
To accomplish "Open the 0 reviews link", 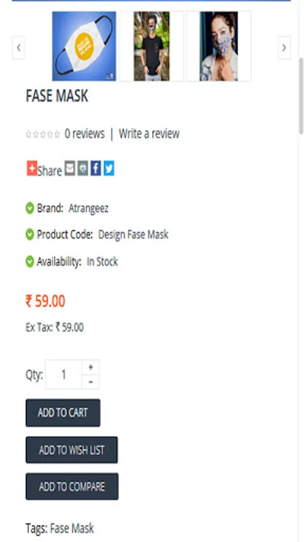I will pos(85,134).
